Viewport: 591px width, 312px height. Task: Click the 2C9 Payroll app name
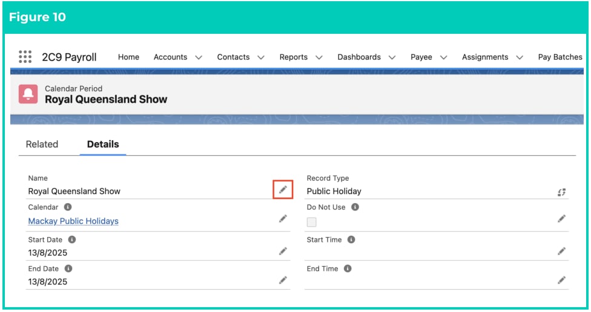(69, 57)
